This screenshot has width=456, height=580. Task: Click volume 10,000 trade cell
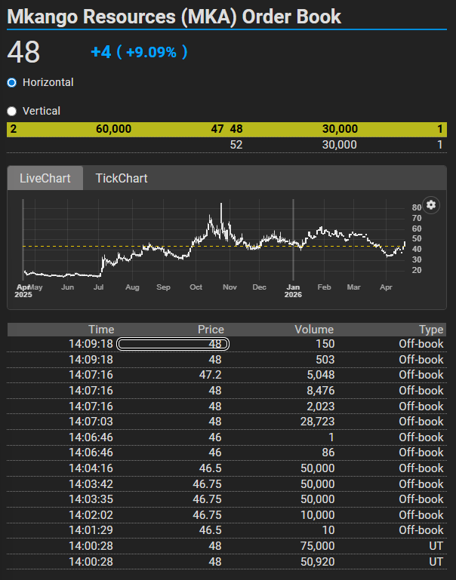coord(318,515)
